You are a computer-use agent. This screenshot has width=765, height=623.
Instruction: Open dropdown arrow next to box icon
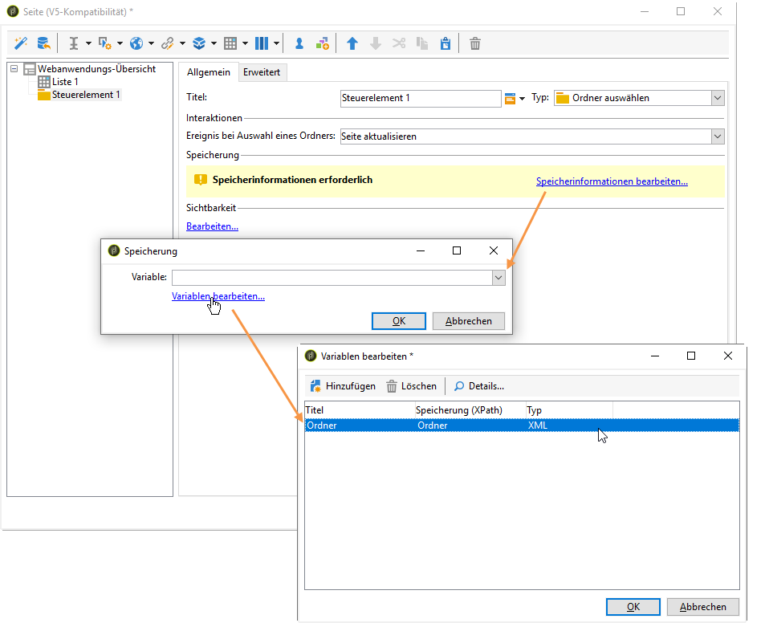[x=214, y=43]
